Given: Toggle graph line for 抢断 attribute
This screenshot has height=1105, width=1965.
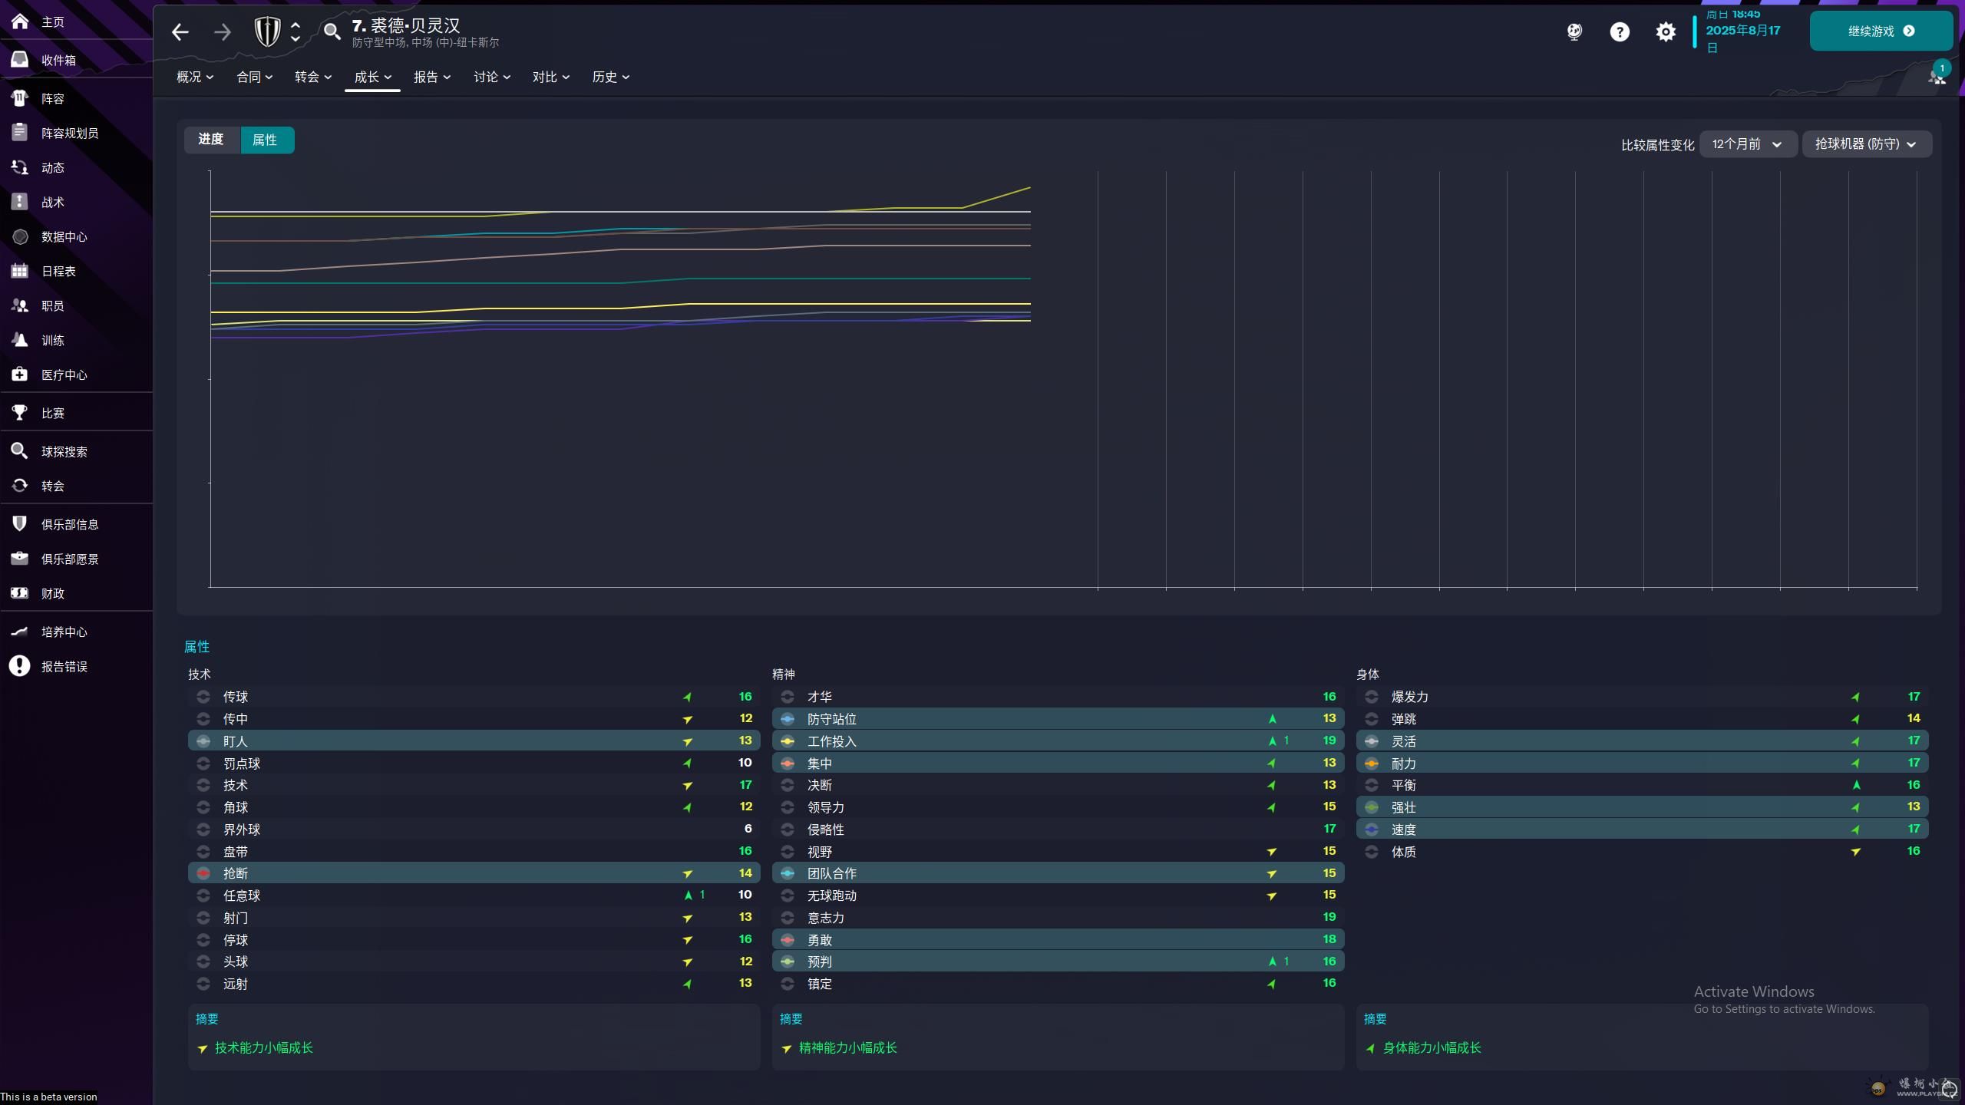Looking at the screenshot, I should pyautogui.click(x=203, y=873).
